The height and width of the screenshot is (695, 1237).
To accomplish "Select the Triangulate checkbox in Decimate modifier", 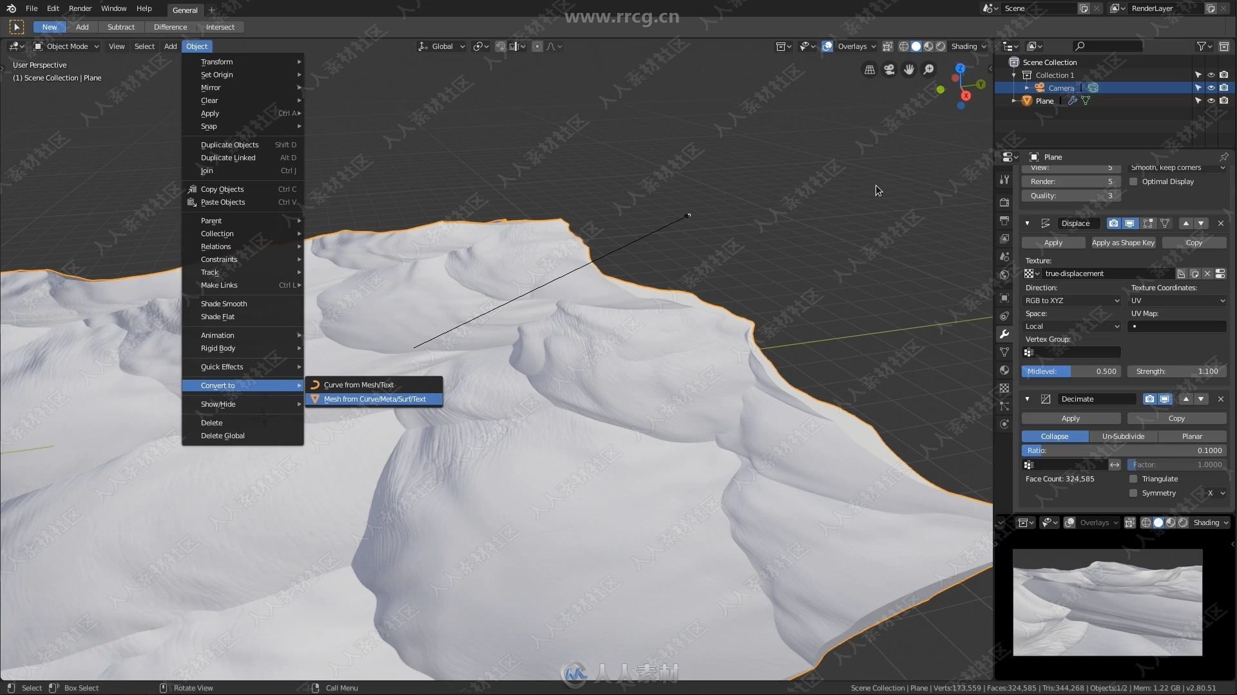I will point(1133,477).
